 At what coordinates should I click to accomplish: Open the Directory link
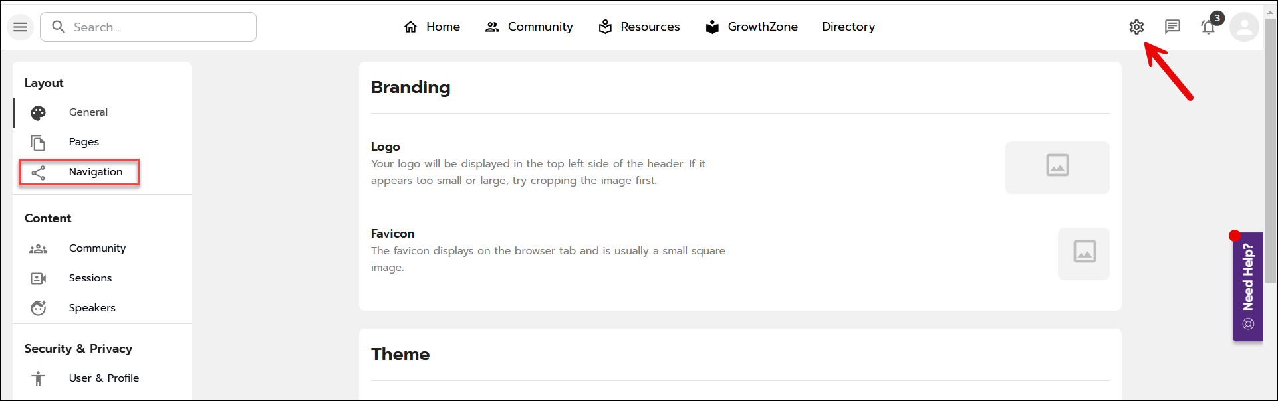click(848, 27)
